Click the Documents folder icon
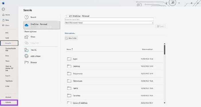The image size is (201, 107). pyautogui.click(x=69, y=73)
